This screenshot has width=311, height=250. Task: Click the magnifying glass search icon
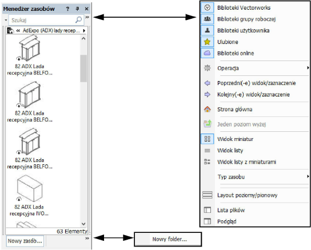79,20
